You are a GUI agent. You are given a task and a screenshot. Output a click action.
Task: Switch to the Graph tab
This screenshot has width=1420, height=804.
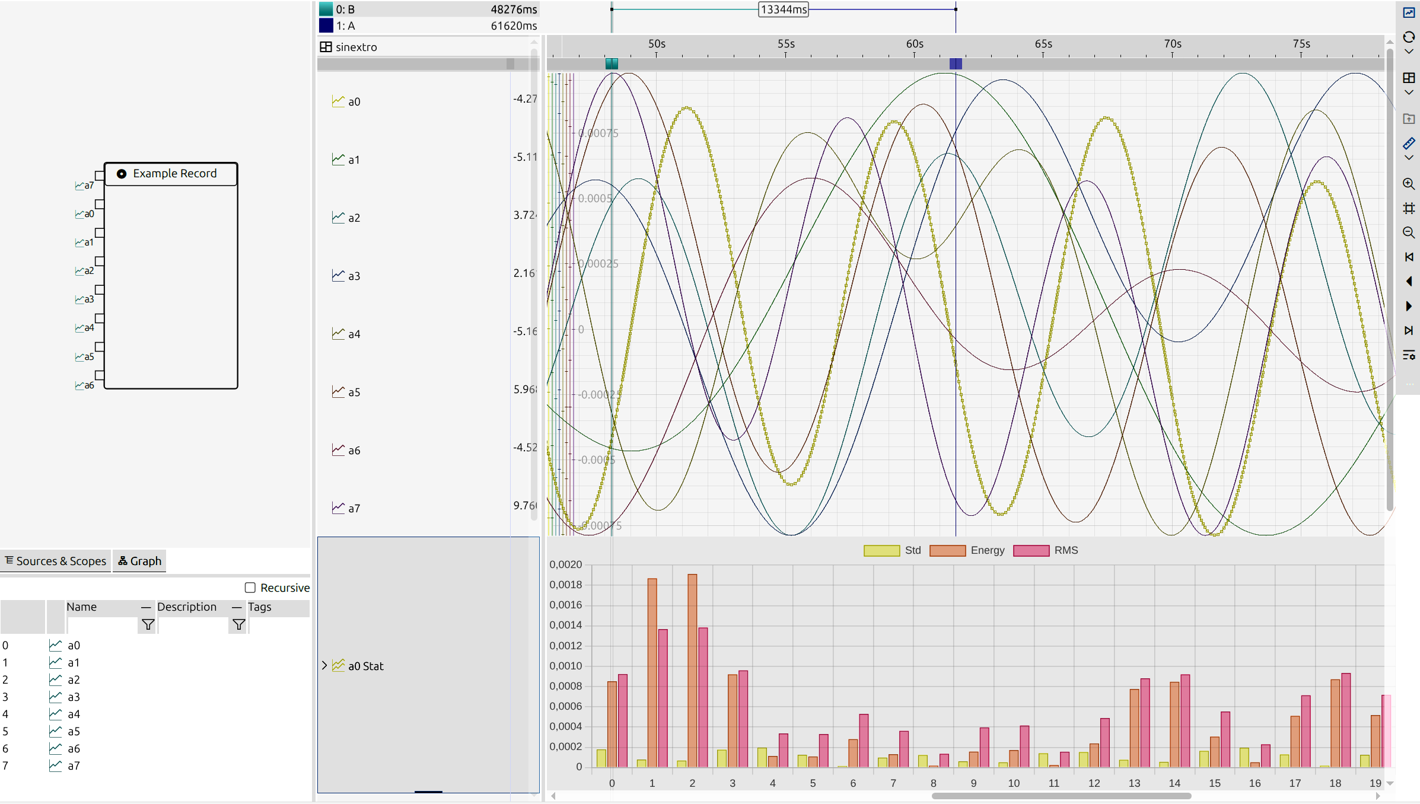click(139, 561)
